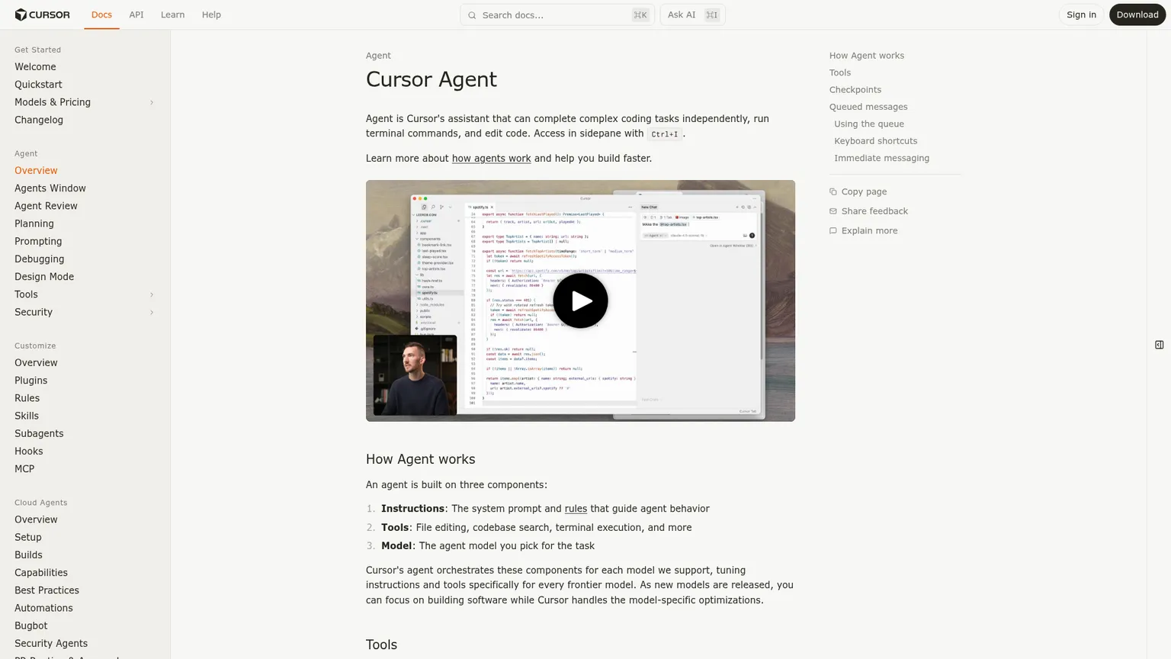Open the Changelog page
Screen dimensions: 1171x659
(x=39, y=120)
